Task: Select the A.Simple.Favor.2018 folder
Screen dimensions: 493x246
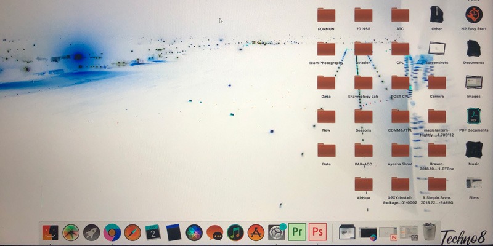Action: coord(437,184)
